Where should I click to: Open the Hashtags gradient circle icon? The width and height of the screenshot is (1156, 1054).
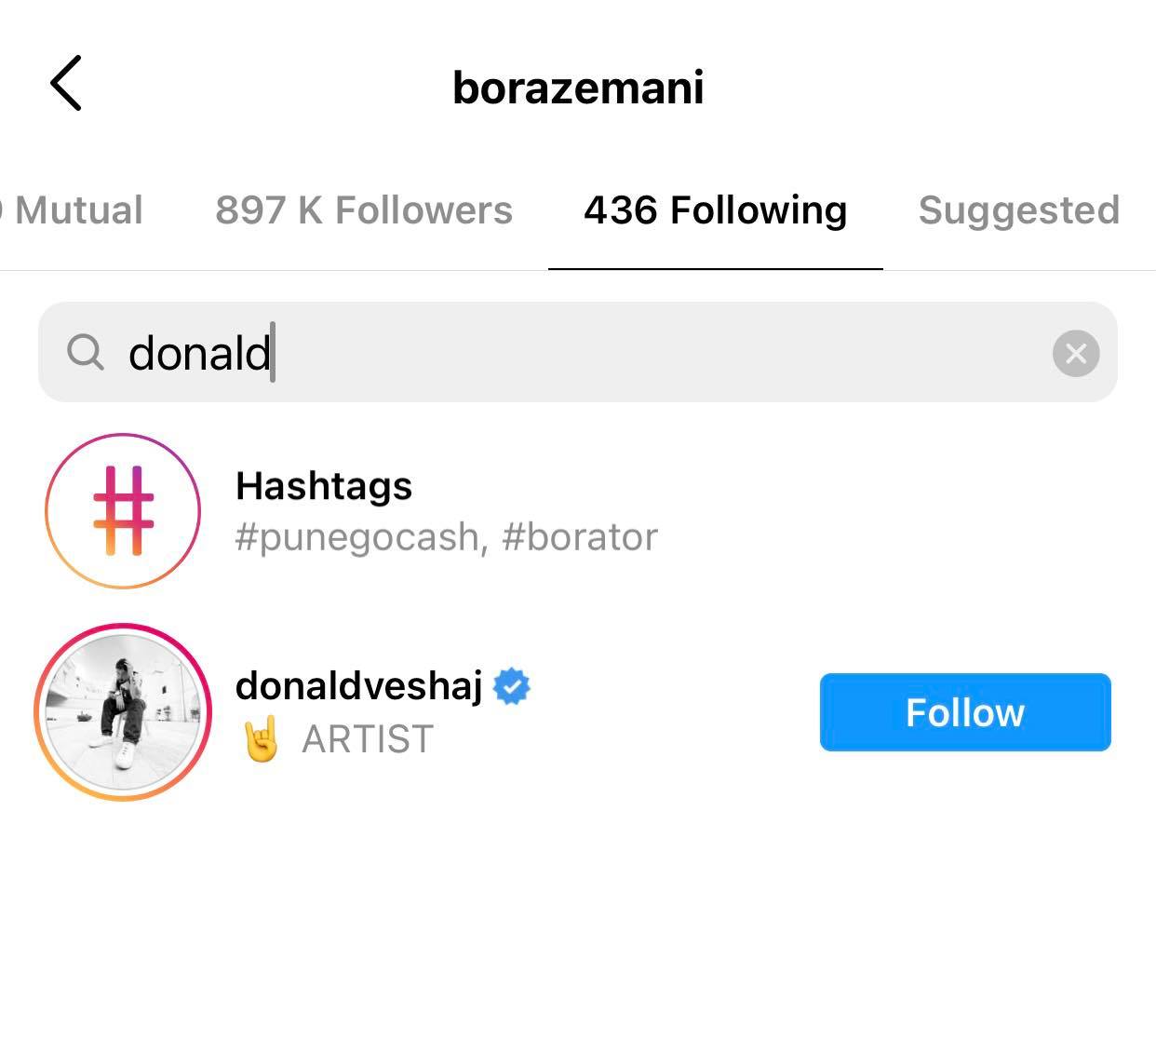pyautogui.click(x=123, y=510)
